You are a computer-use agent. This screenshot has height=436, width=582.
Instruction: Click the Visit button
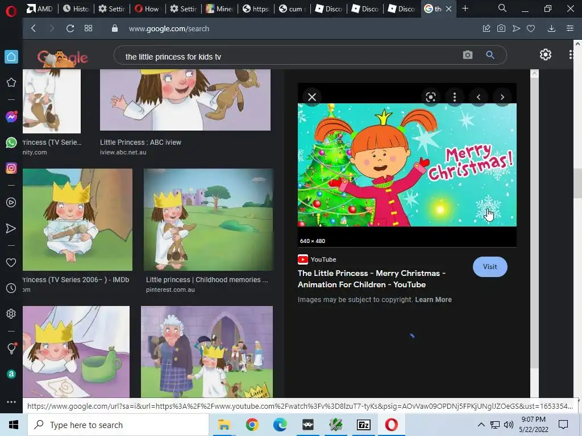pos(490,267)
